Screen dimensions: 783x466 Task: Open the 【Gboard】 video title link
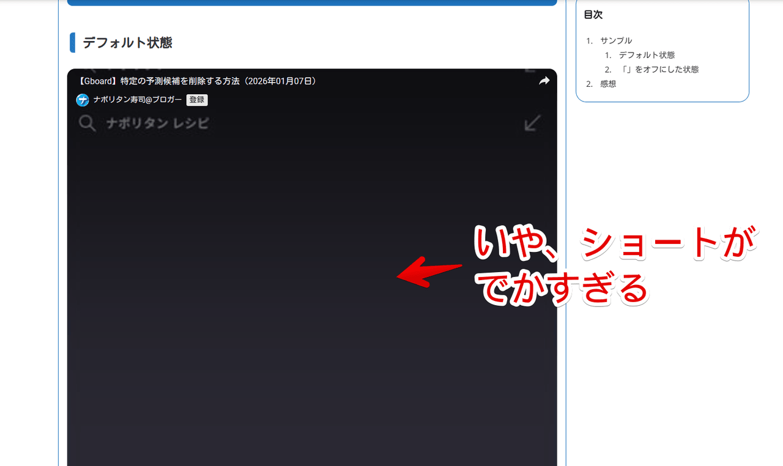pos(197,81)
